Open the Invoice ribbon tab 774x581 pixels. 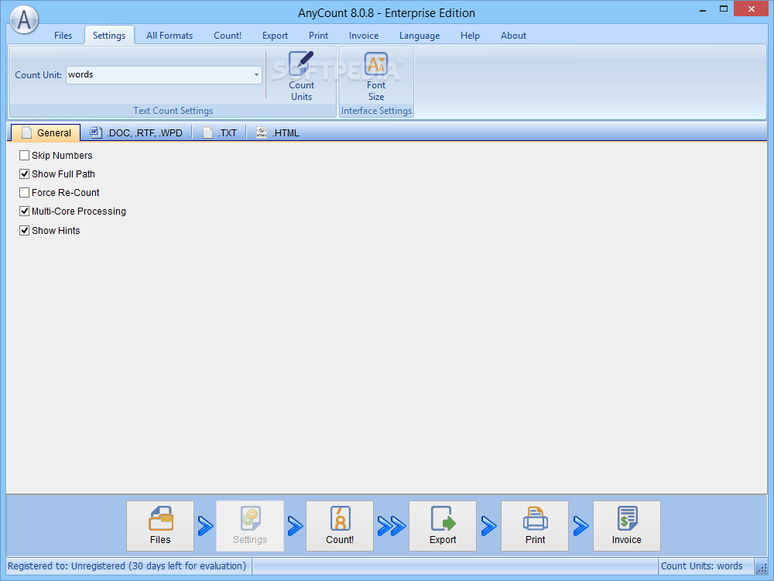coord(364,36)
